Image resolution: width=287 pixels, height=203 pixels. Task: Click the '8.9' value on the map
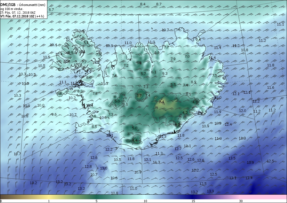click(x=193, y=82)
